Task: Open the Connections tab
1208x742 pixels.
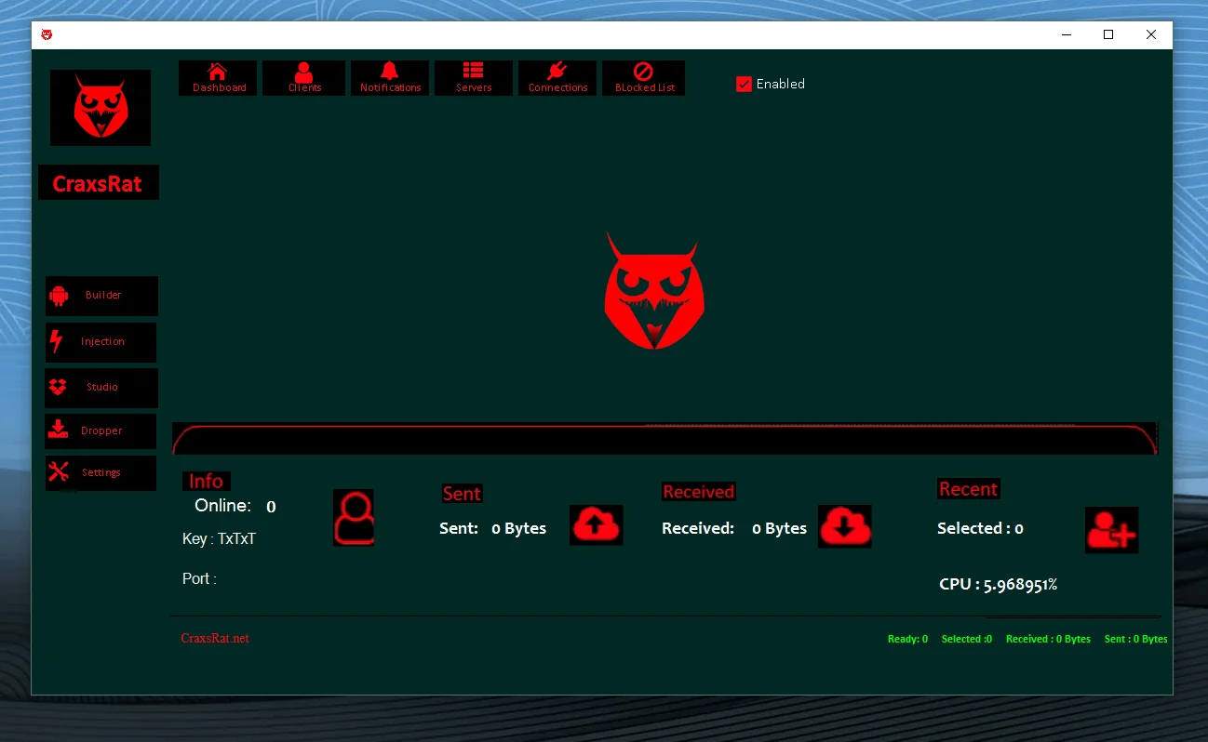Action: click(557, 78)
